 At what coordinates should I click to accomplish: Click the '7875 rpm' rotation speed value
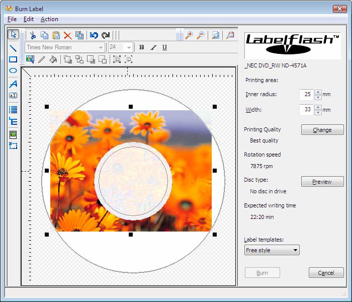261,166
